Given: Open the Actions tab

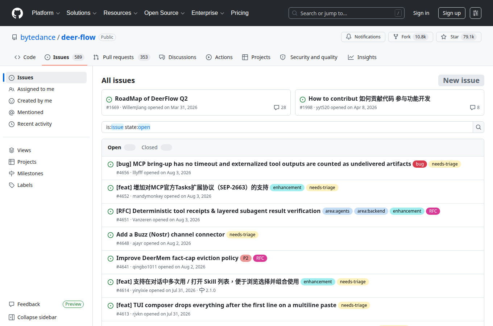Looking at the screenshot, I should [x=219, y=57].
